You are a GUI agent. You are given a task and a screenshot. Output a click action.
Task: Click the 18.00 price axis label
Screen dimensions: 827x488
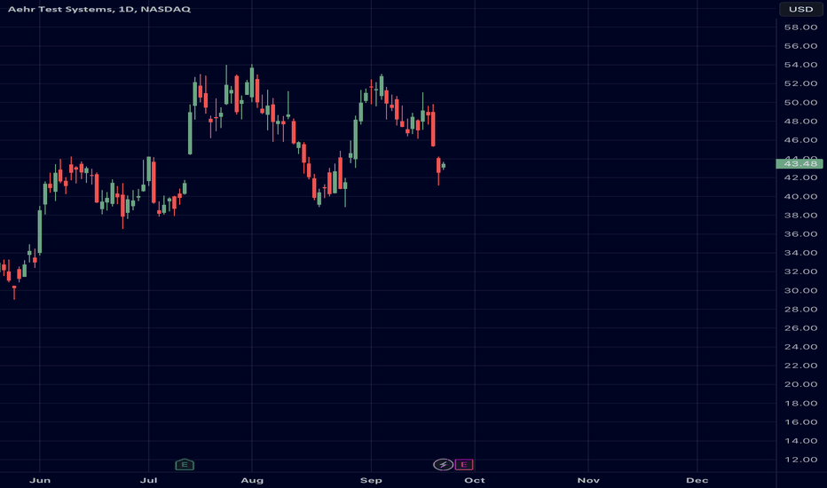[800, 403]
